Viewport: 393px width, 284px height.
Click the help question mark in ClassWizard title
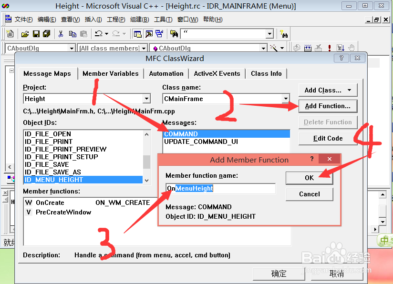pos(341,58)
